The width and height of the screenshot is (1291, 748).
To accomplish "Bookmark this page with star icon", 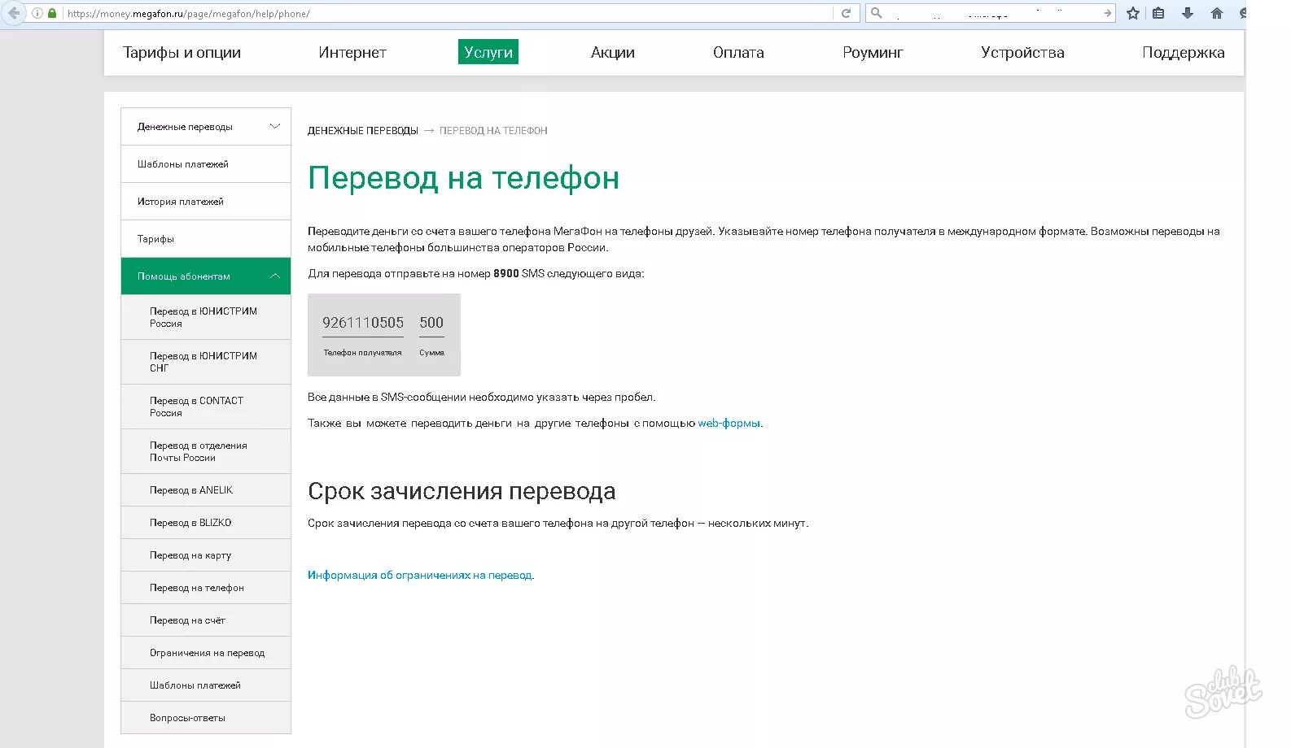I will point(1132,13).
